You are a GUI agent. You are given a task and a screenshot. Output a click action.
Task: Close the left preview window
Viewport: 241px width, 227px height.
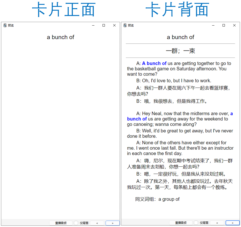point(114,25)
